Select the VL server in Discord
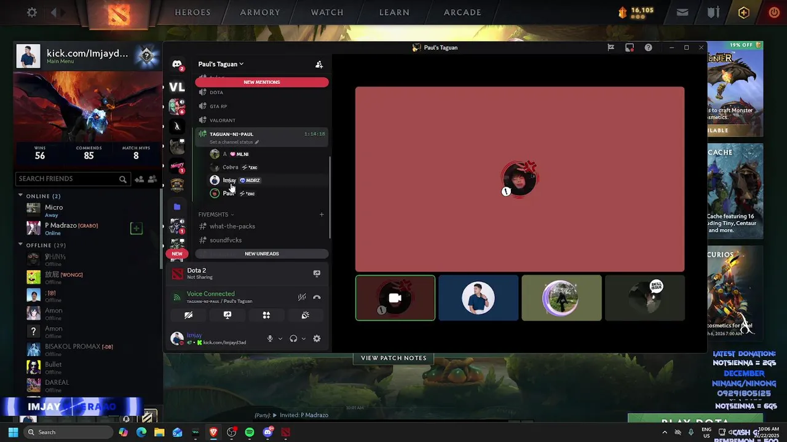This screenshot has width=787, height=442. click(x=177, y=87)
